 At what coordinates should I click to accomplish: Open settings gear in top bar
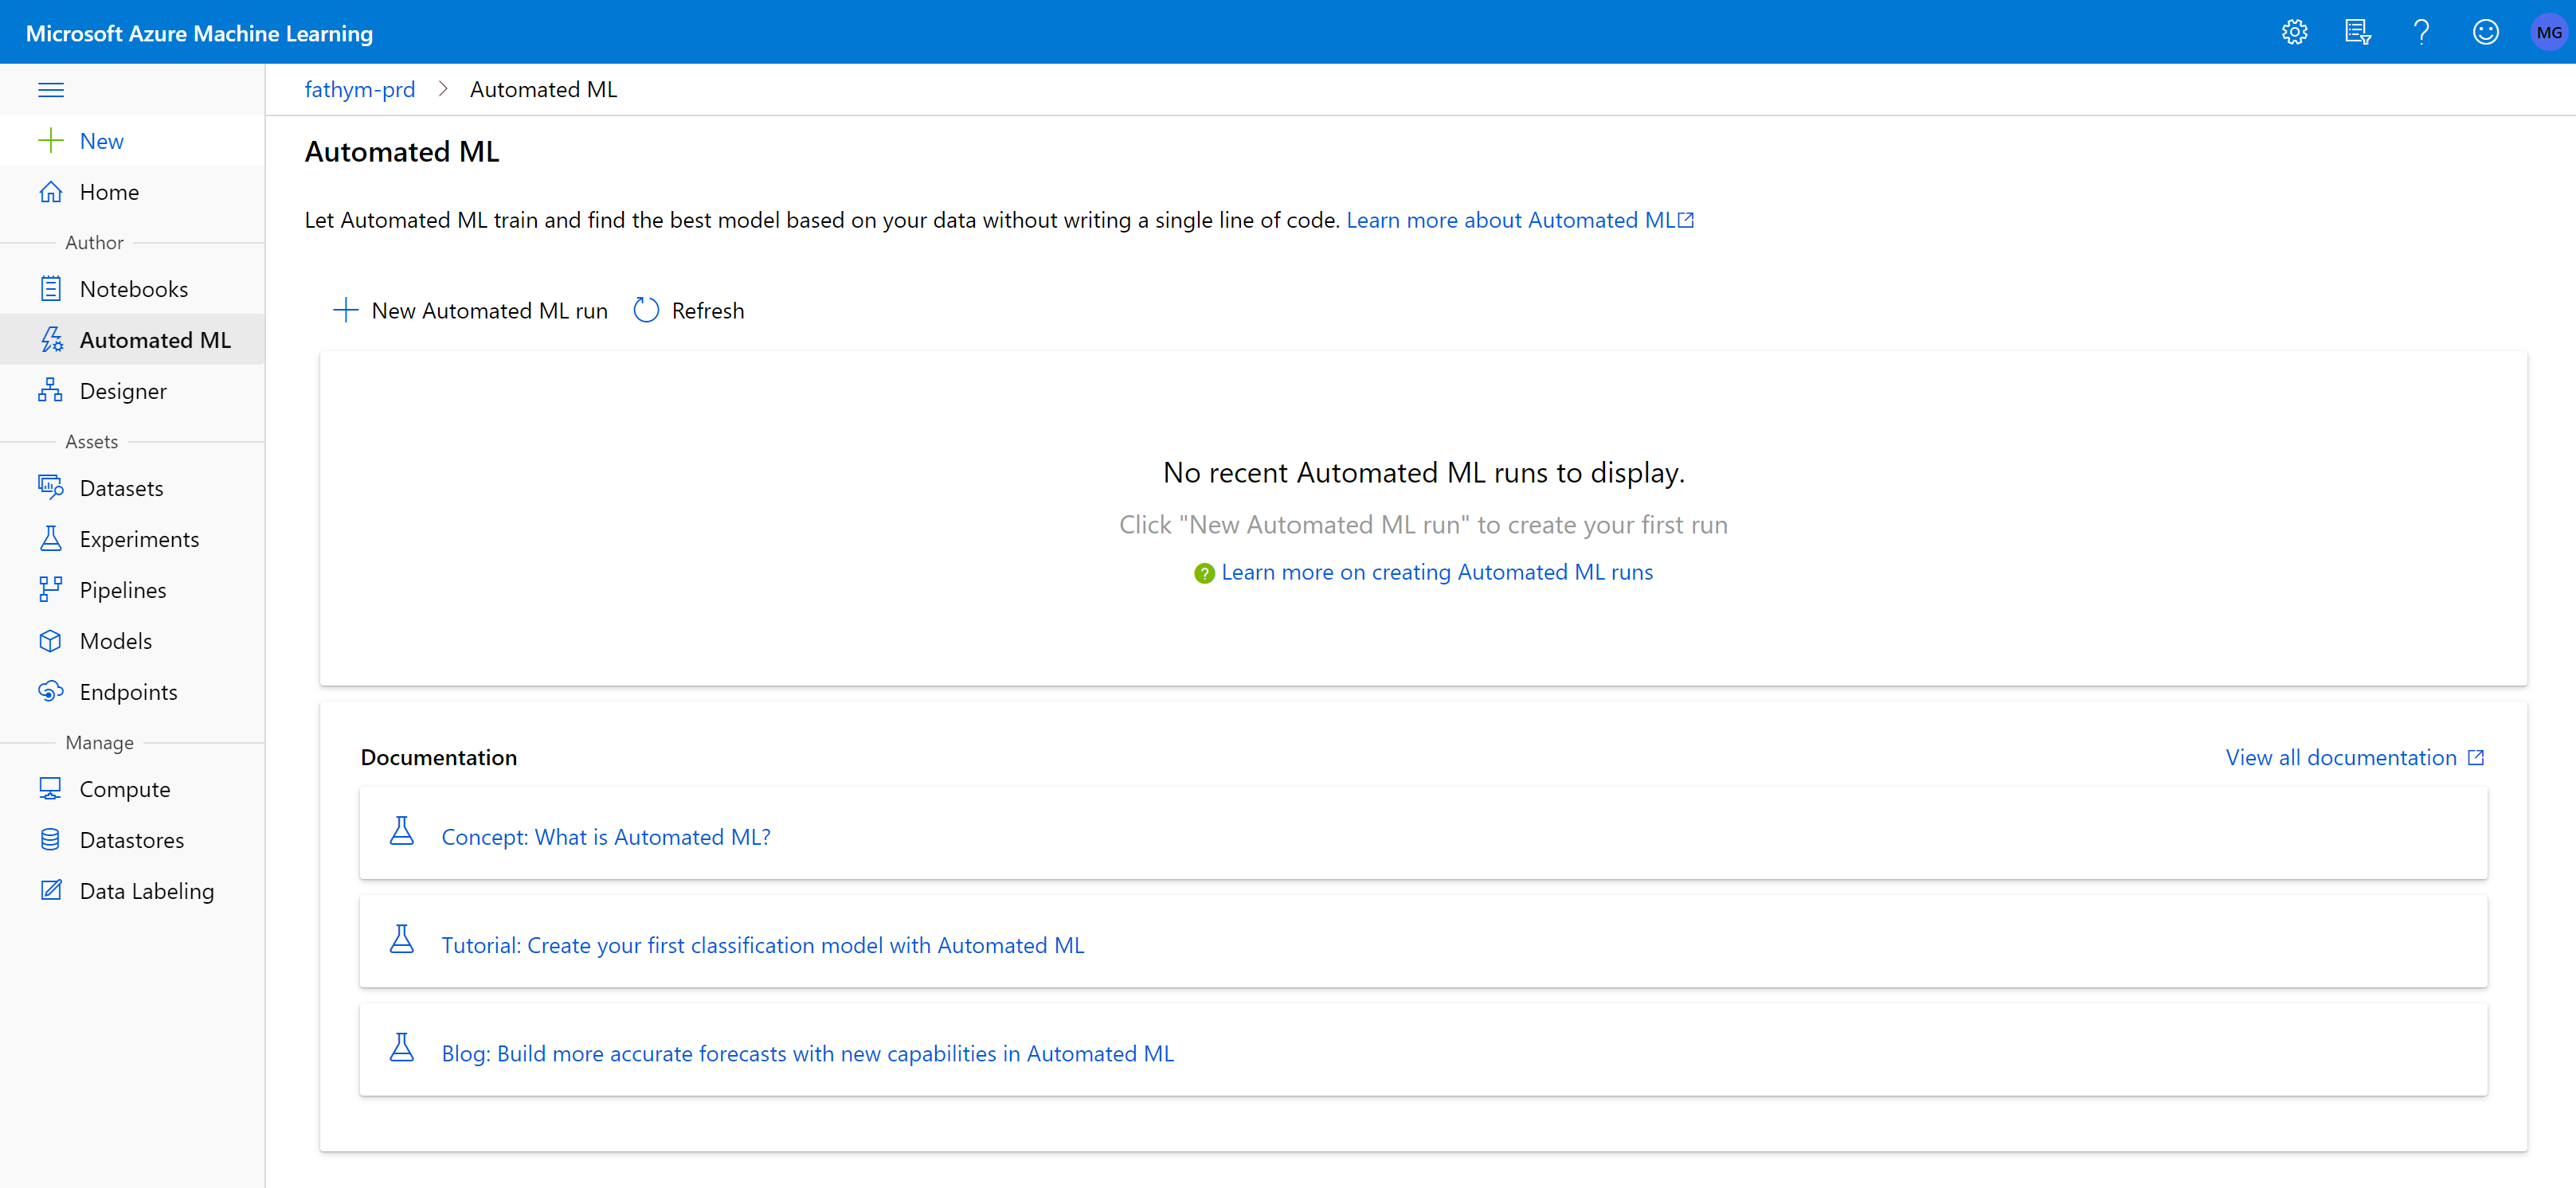coord(2294,32)
